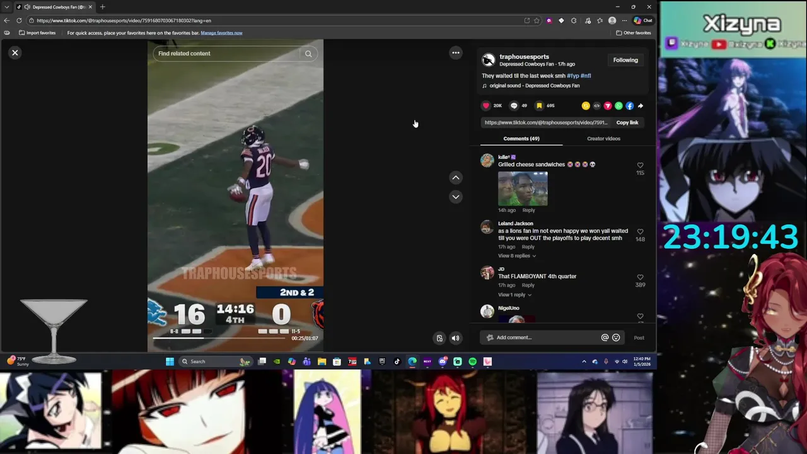Open original sound - Depressed Cowboys Fan
The width and height of the screenshot is (807, 454).
(x=535, y=86)
